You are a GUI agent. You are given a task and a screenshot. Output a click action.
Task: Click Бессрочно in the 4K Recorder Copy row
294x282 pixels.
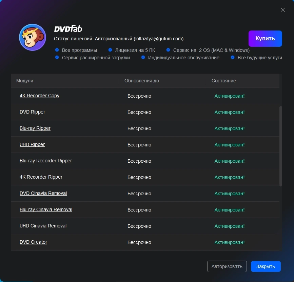point(139,96)
